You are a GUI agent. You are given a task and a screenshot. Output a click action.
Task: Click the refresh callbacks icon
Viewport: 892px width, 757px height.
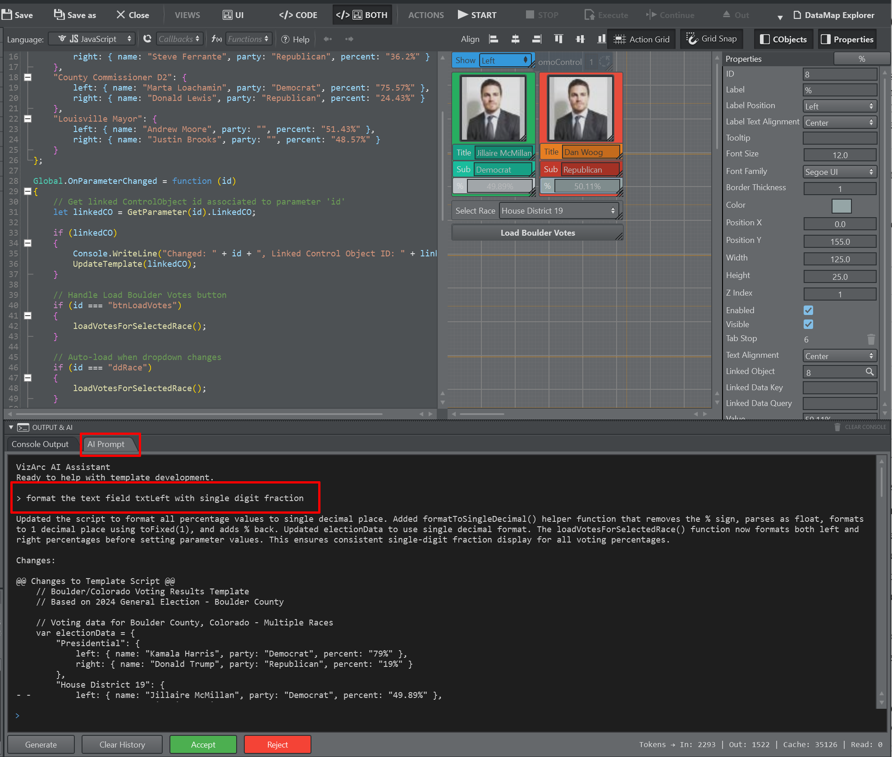pos(147,39)
